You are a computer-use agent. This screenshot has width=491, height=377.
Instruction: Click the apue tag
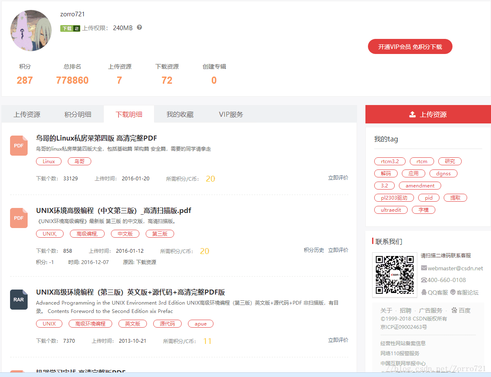(201, 323)
